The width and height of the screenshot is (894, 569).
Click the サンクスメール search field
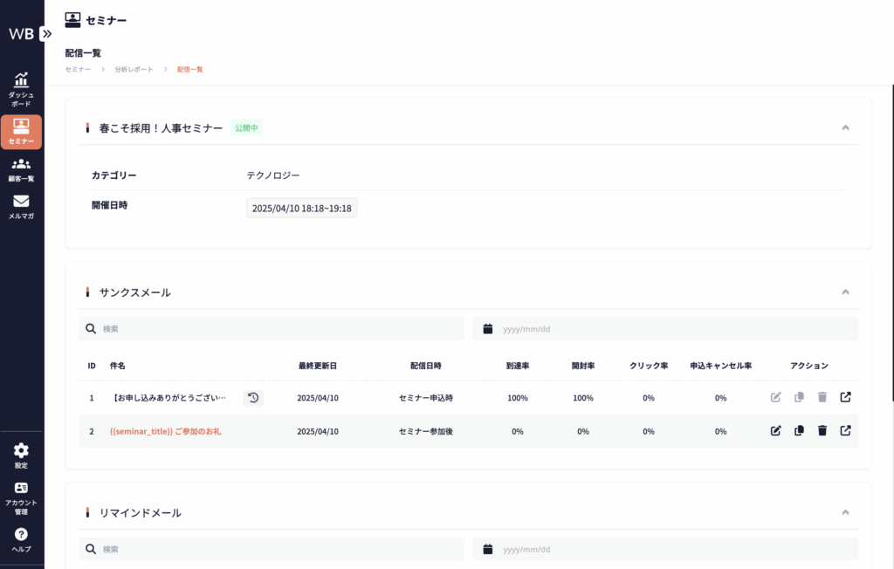pyautogui.click(x=279, y=329)
